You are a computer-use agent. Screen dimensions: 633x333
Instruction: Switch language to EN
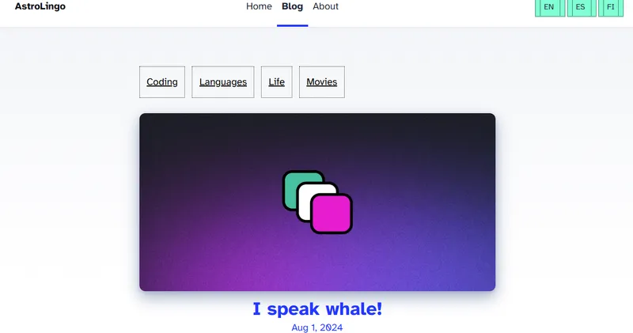pos(549,7)
